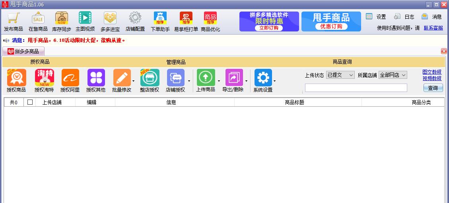
Task: Close the 拼多多商品 tab with red X
Action: point(444,51)
